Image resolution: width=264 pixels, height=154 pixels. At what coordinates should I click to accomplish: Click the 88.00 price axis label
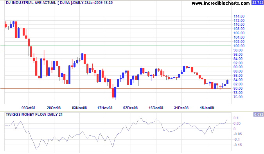(238, 71)
